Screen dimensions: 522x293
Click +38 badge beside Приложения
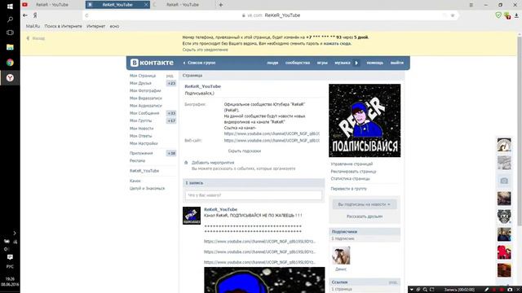point(171,154)
